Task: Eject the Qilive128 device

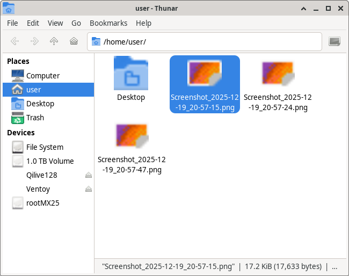Action: (x=89, y=175)
